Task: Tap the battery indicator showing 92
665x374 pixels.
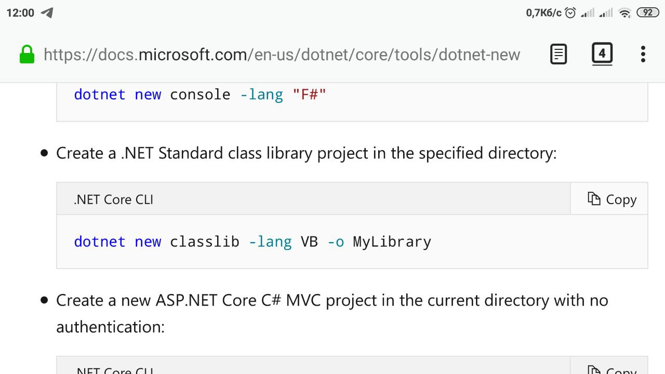Action: (x=647, y=13)
